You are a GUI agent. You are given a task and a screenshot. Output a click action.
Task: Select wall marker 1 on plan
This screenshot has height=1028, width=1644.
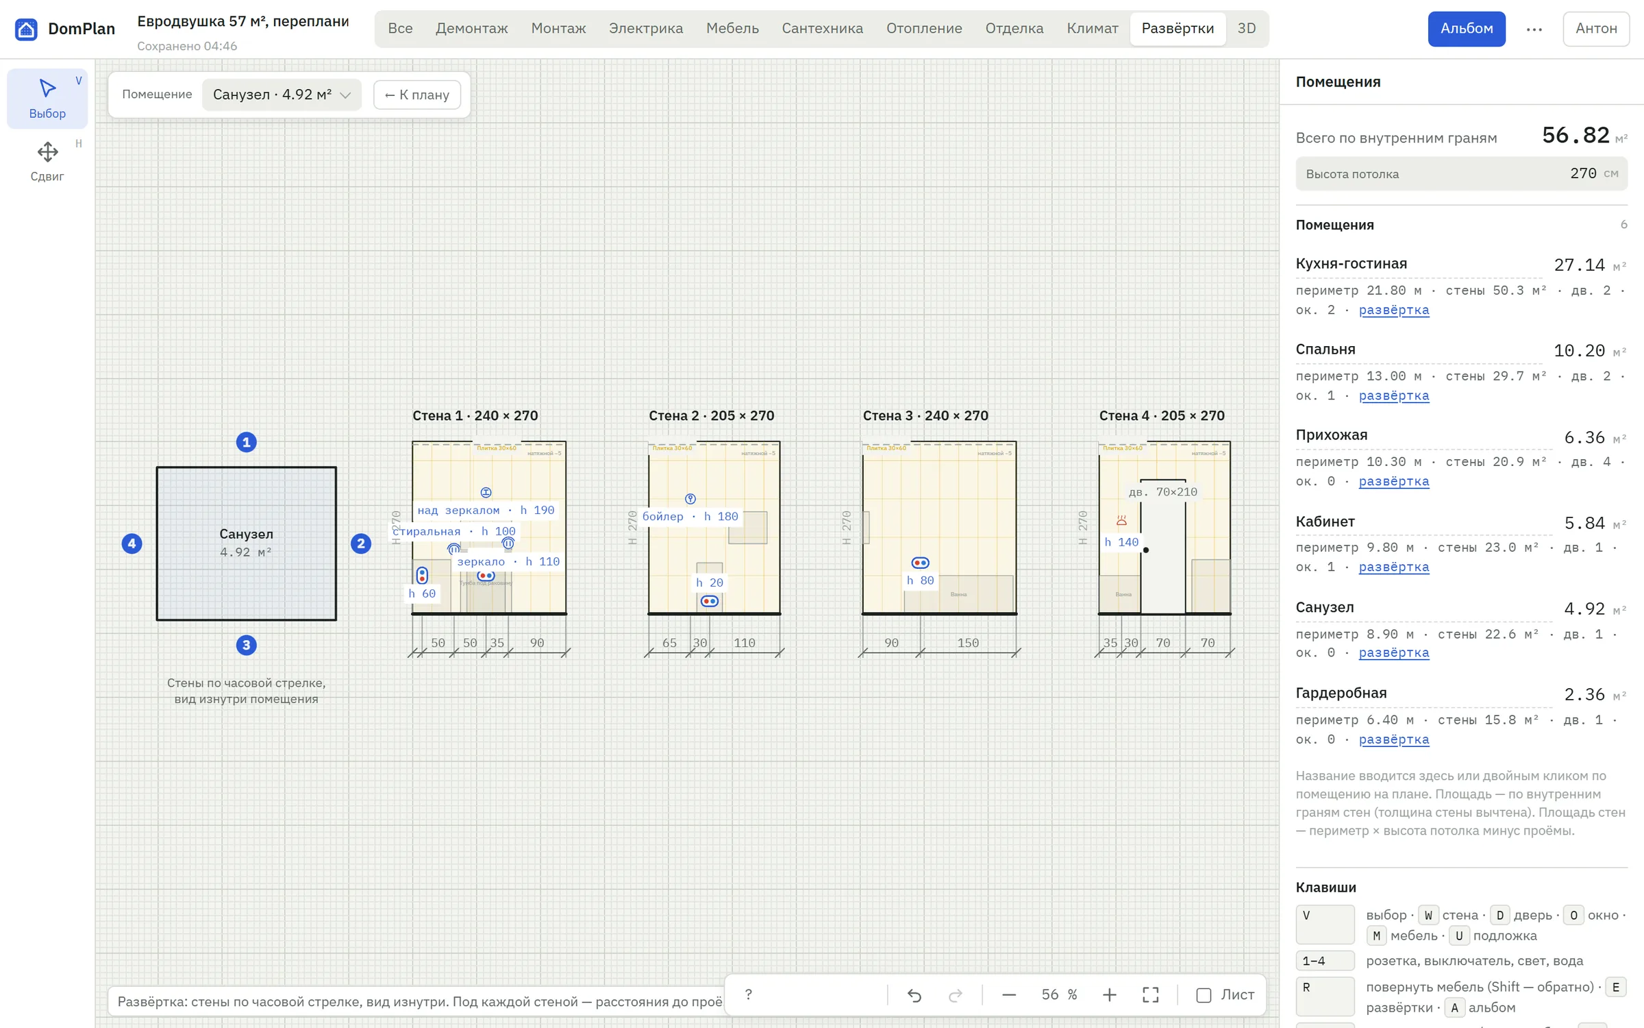pyautogui.click(x=247, y=442)
